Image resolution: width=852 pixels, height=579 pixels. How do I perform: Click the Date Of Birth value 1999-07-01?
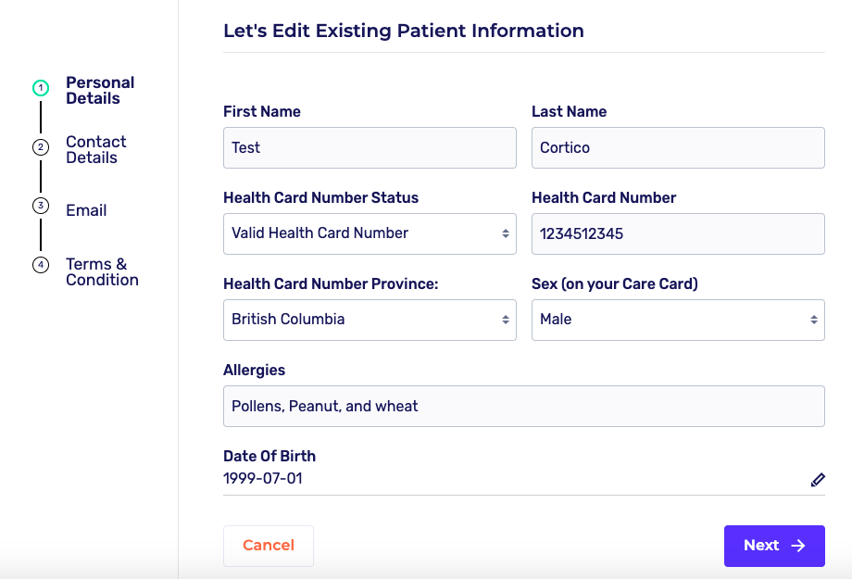[263, 479]
